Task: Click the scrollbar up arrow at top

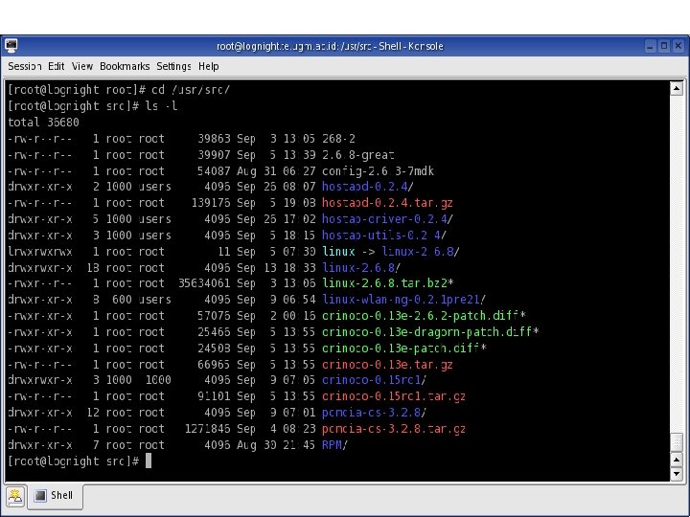Action: pos(677,88)
